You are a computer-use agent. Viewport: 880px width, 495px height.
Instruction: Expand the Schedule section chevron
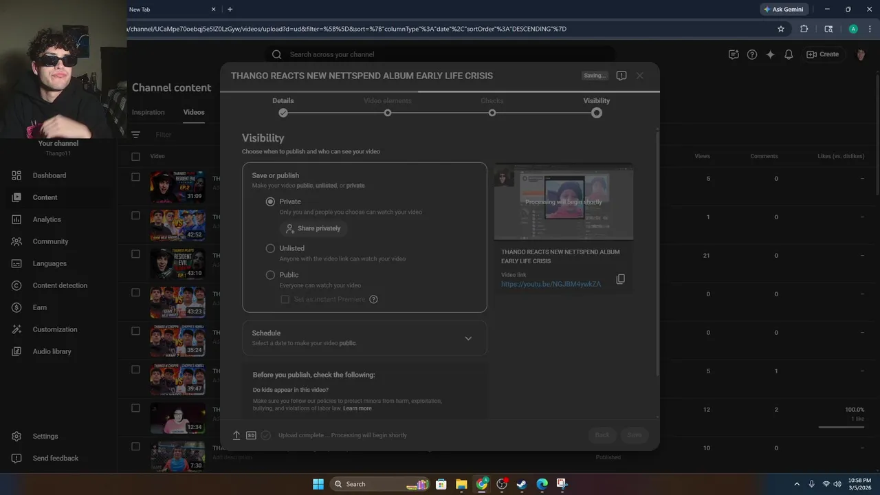point(468,338)
